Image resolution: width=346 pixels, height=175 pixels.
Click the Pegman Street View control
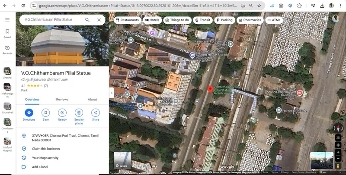tap(338, 166)
